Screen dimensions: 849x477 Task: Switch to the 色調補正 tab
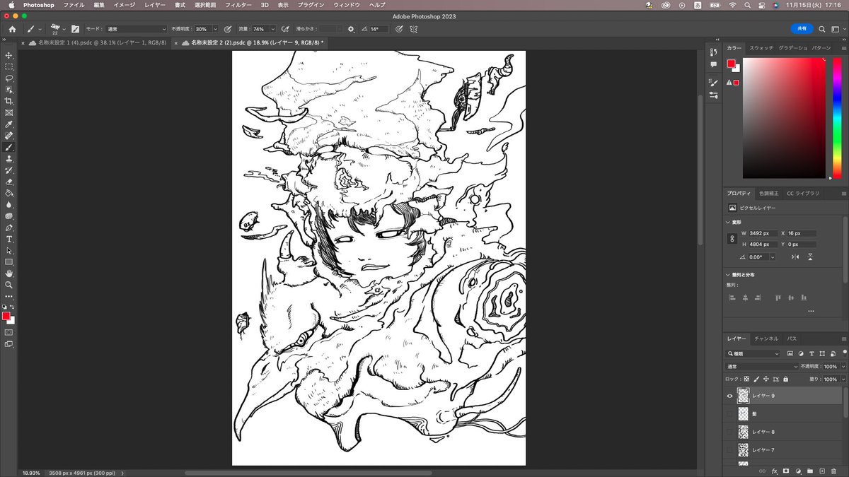(768, 193)
